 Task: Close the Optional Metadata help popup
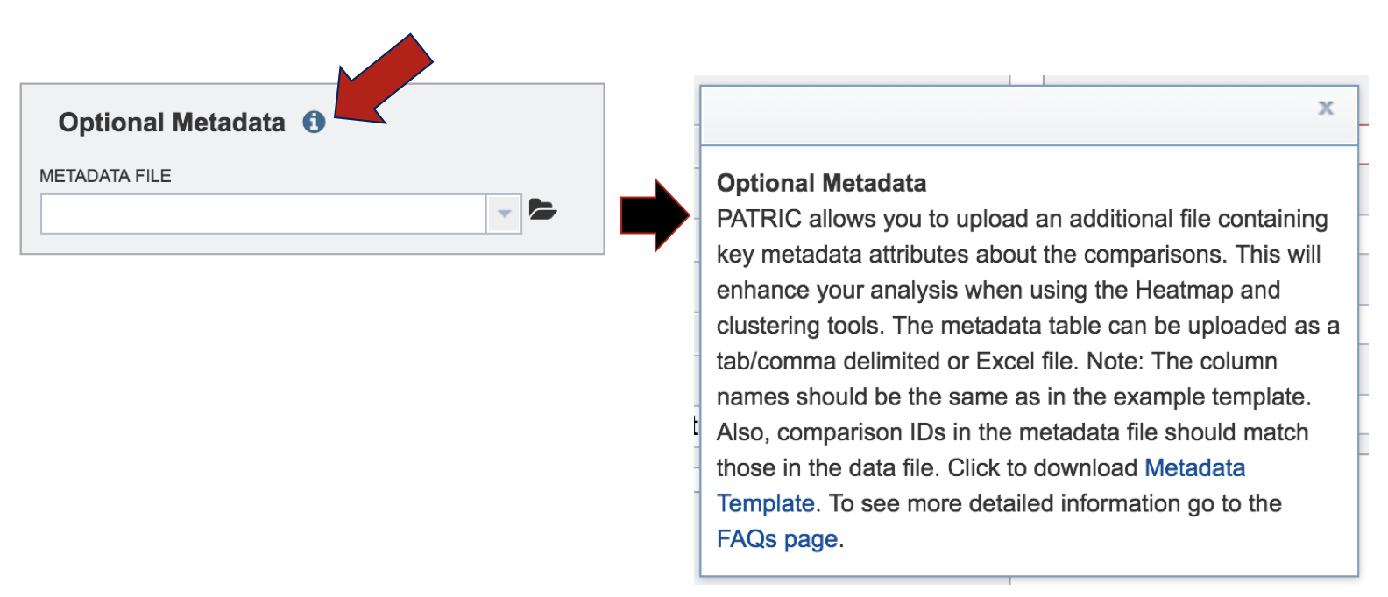pyautogui.click(x=1326, y=108)
